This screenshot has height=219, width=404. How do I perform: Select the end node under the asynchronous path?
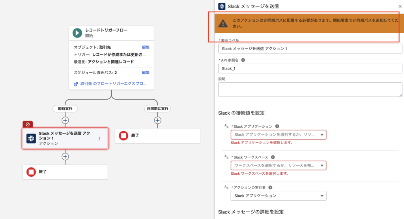point(157,136)
